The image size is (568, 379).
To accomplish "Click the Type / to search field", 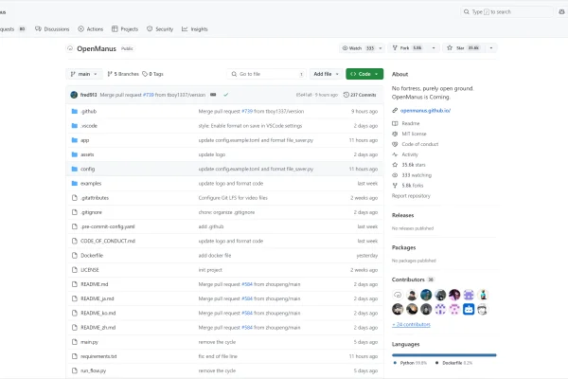I will click(506, 12).
